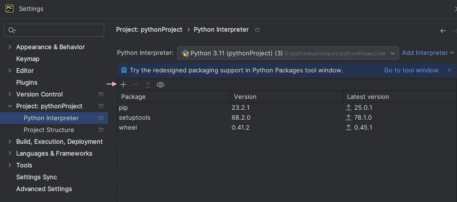Select the pip package row
457x202 pixels.
[x=287, y=108]
